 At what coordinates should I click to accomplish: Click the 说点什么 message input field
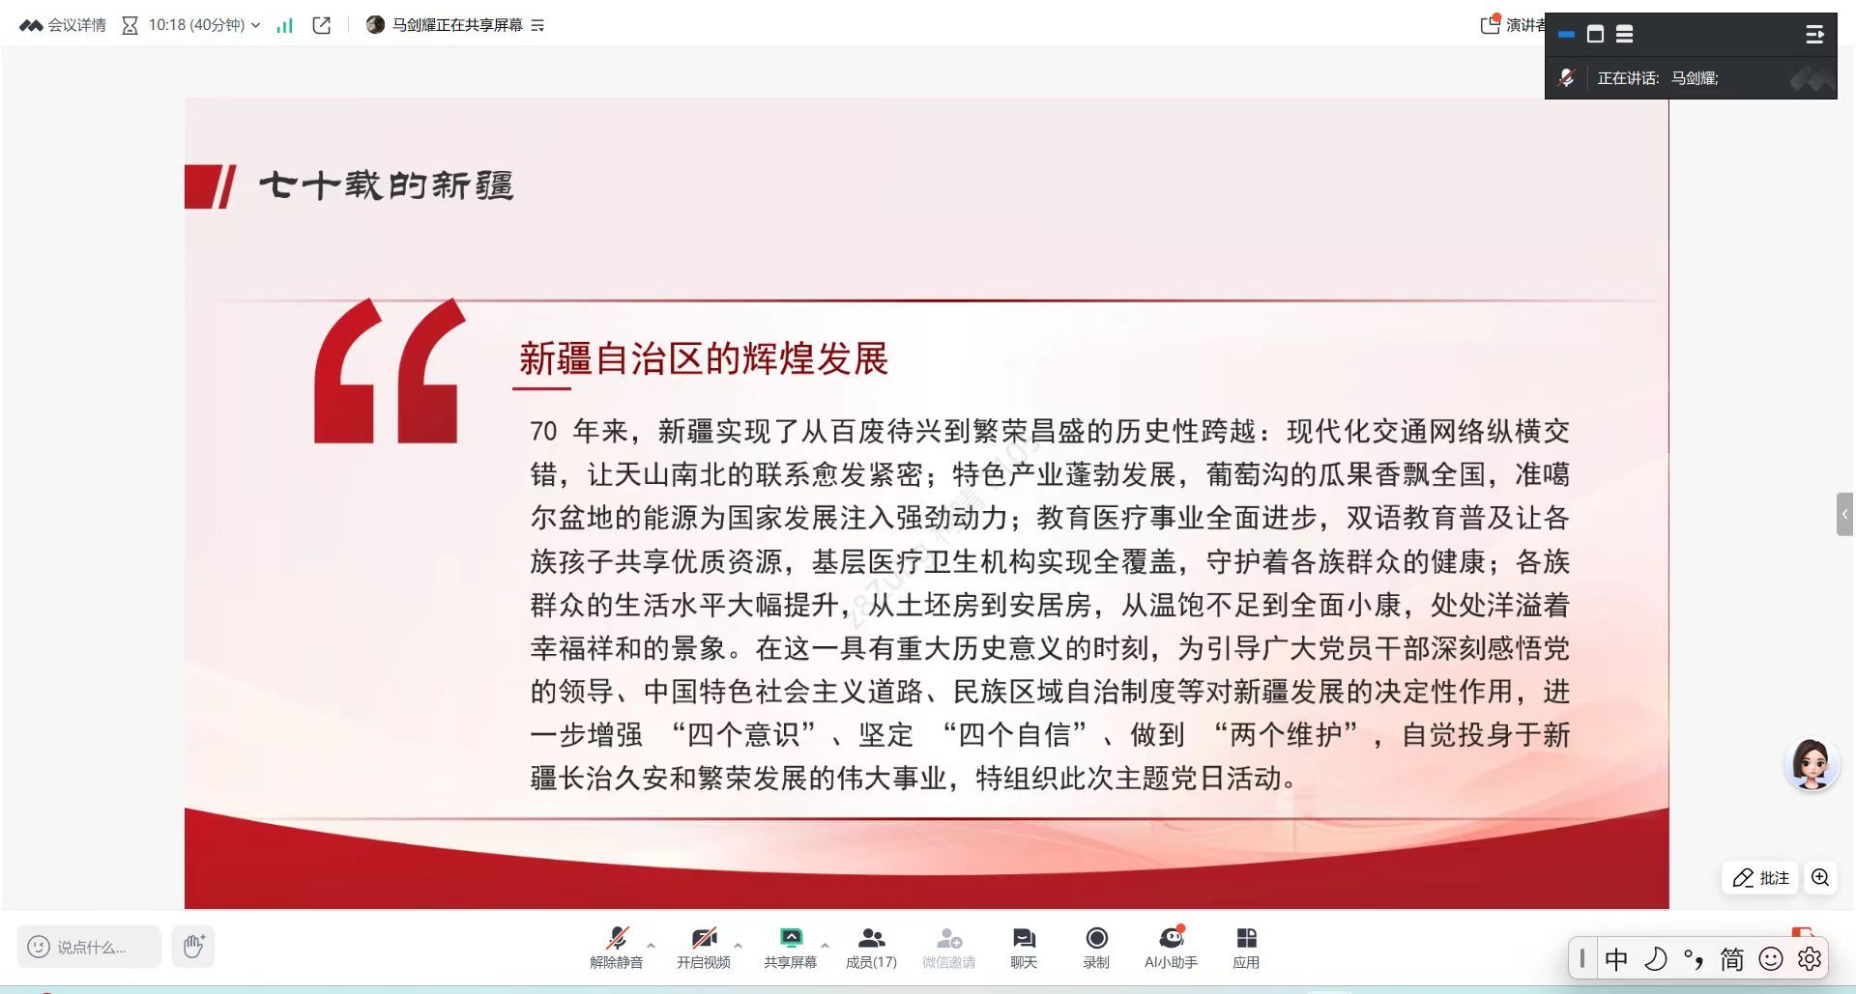(x=90, y=947)
